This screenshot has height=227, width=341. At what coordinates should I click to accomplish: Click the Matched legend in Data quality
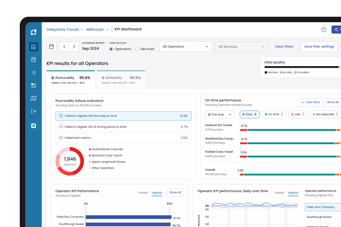coord(271,72)
